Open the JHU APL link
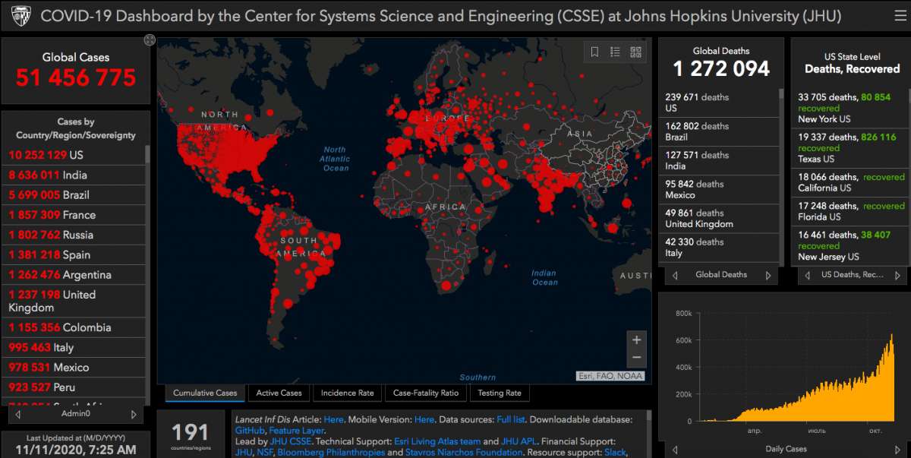This screenshot has width=911, height=458. click(x=519, y=441)
